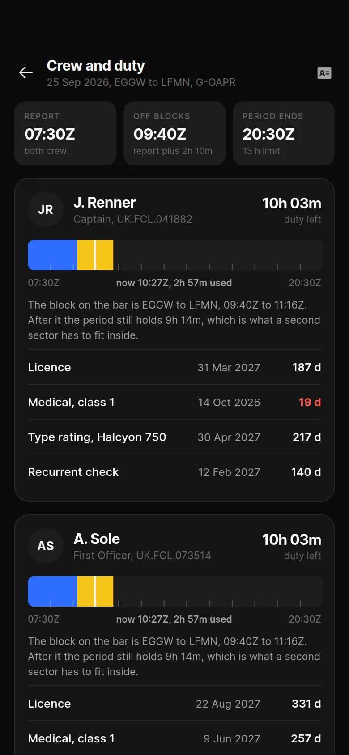The width and height of the screenshot is (349, 755).
Task: Select the Report 07:30Z card
Action: [65, 133]
